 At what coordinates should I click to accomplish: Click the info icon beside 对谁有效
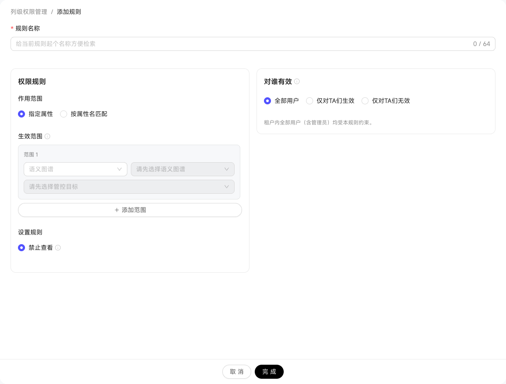click(297, 82)
